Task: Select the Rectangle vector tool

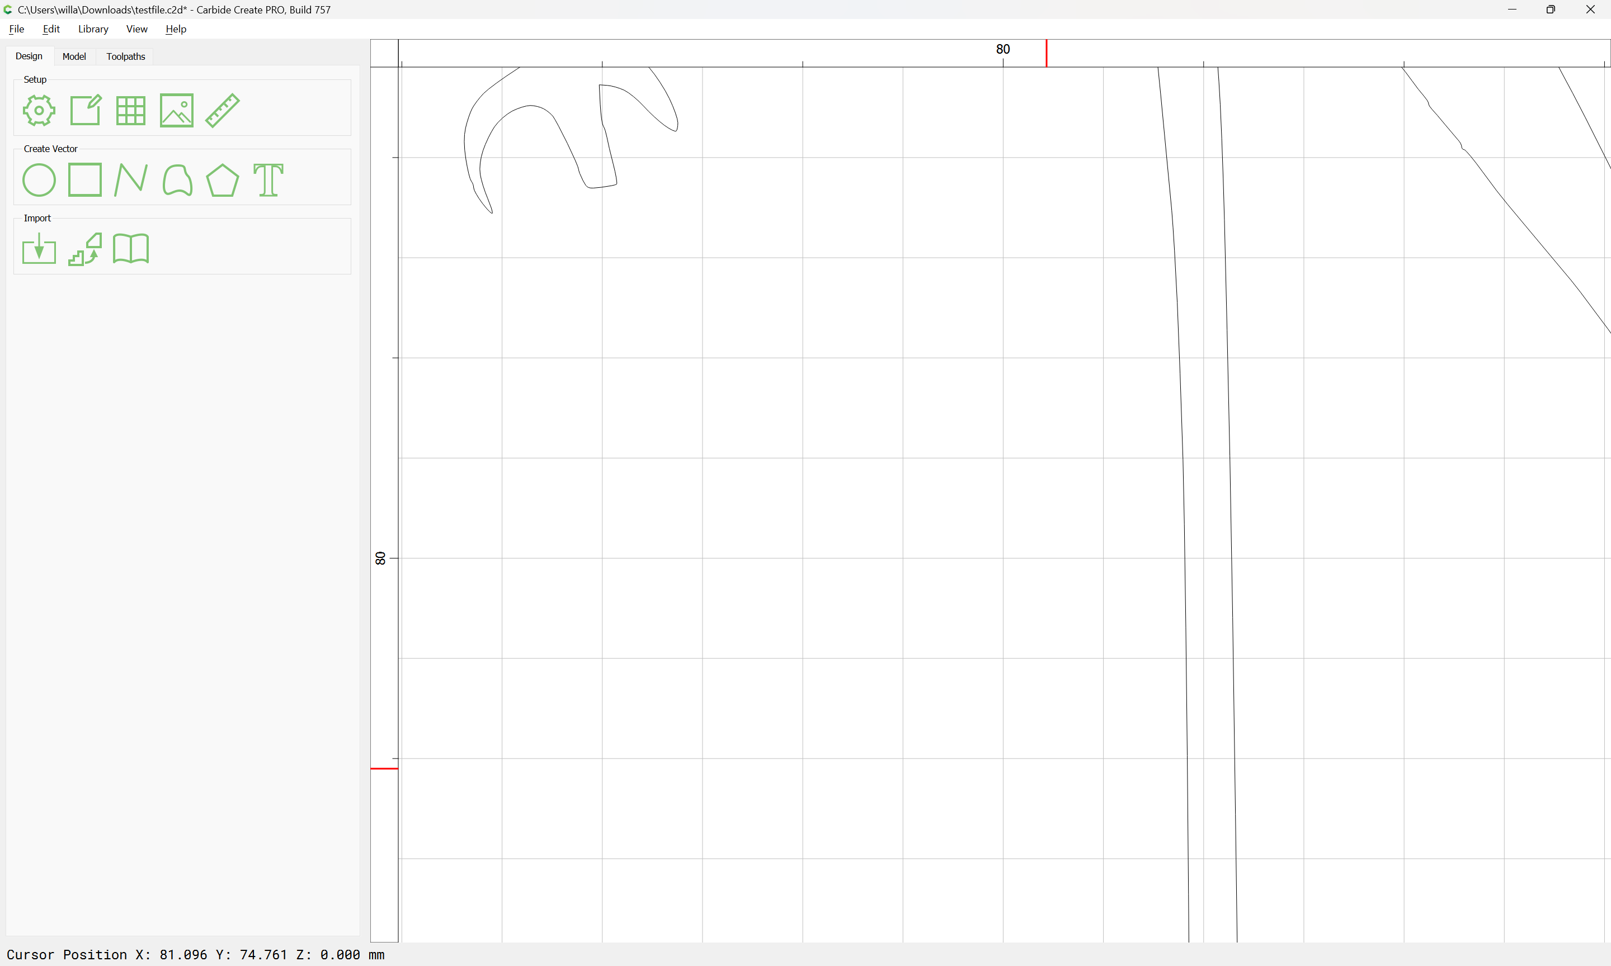Action: coord(85,179)
